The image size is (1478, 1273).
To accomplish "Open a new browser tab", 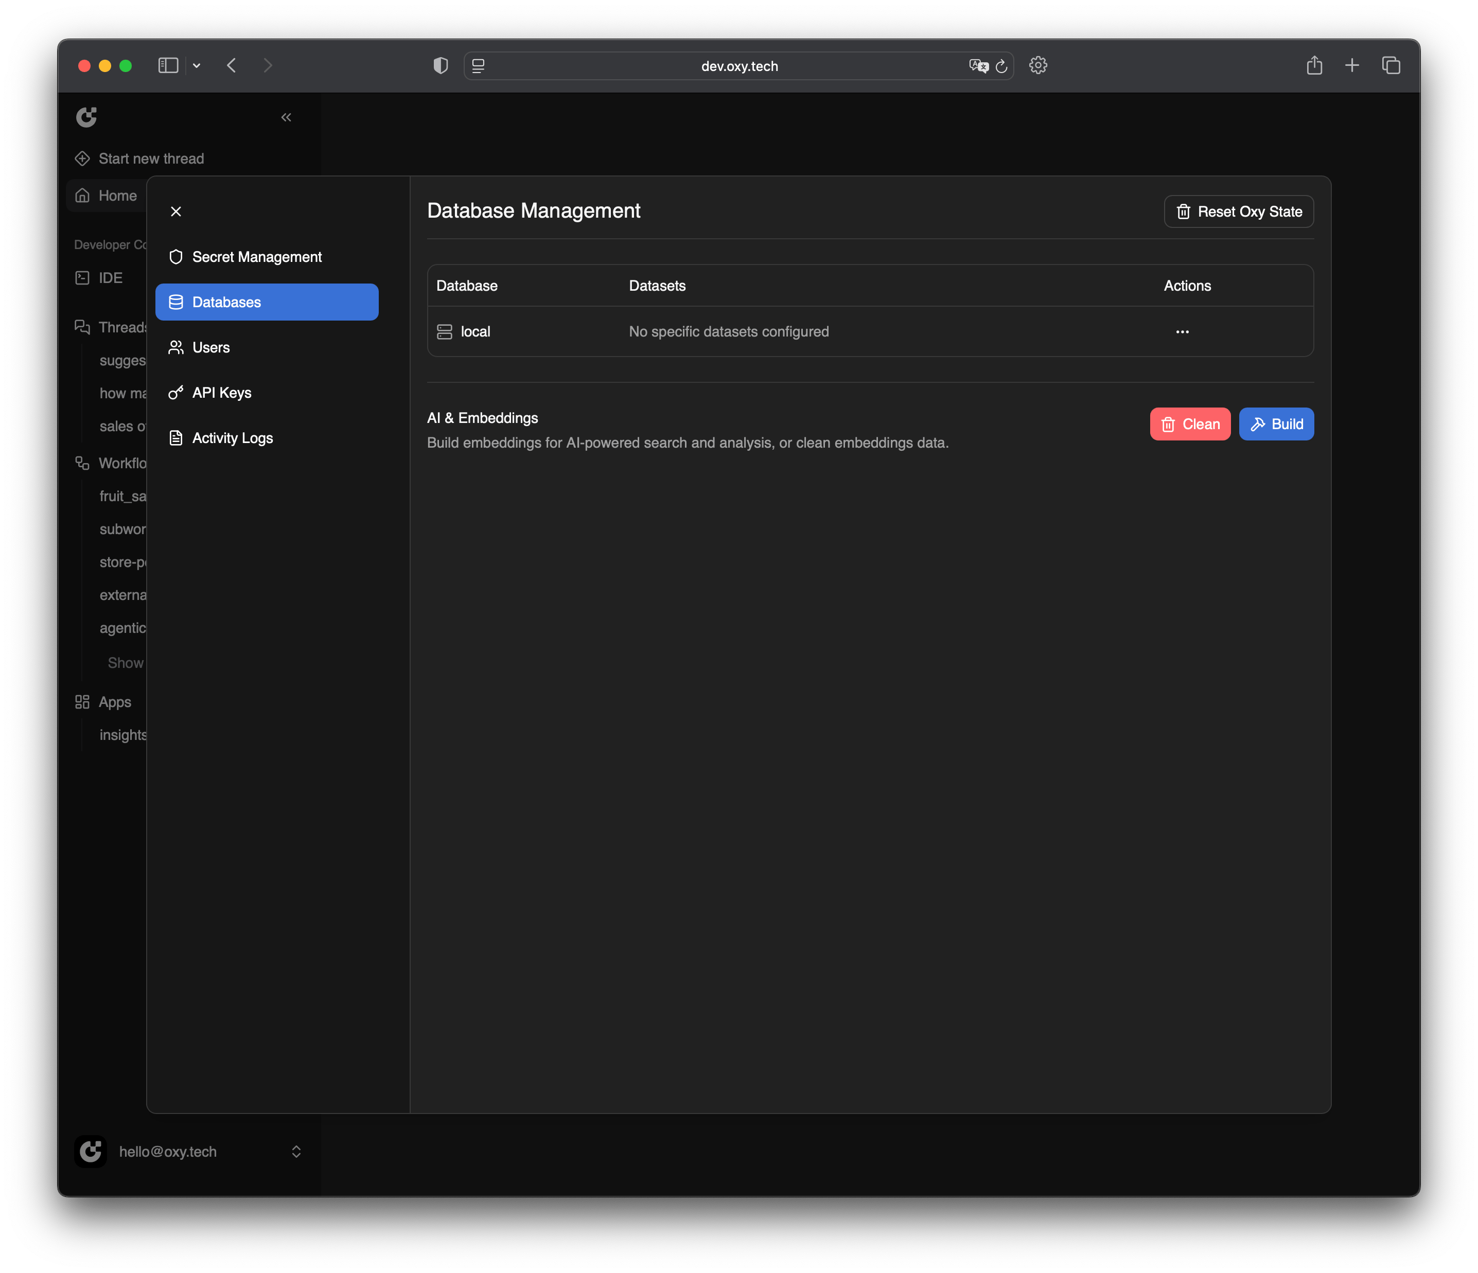I will [x=1352, y=66].
